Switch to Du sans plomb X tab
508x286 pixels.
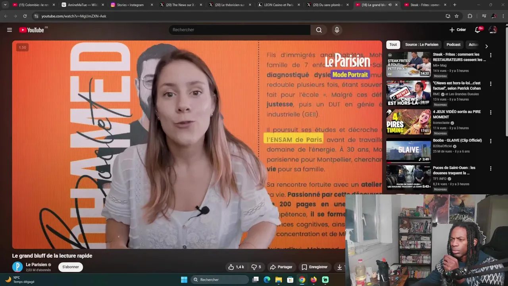(328, 5)
